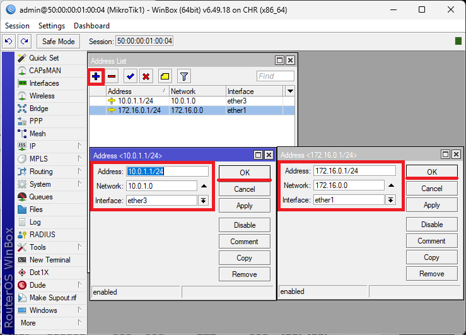
Task: Click the Redo arrow in the toolbar
Action: point(24,41)
